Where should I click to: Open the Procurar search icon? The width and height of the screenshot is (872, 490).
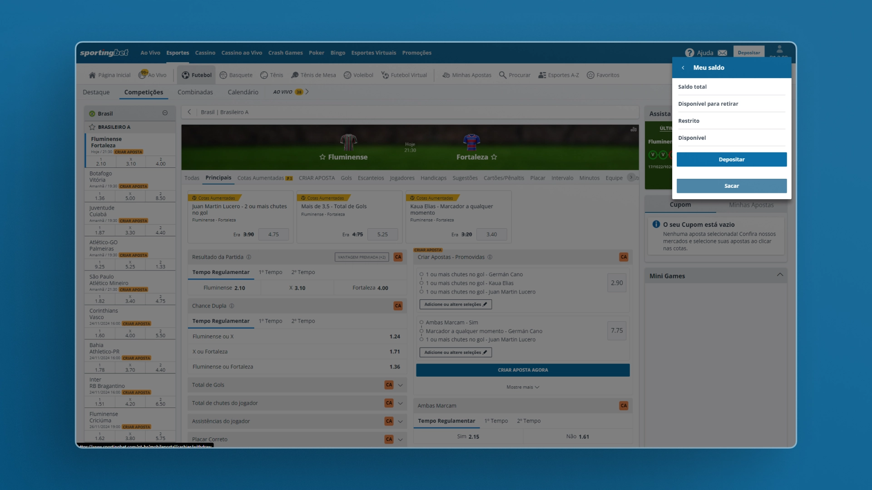coord(502,75)
